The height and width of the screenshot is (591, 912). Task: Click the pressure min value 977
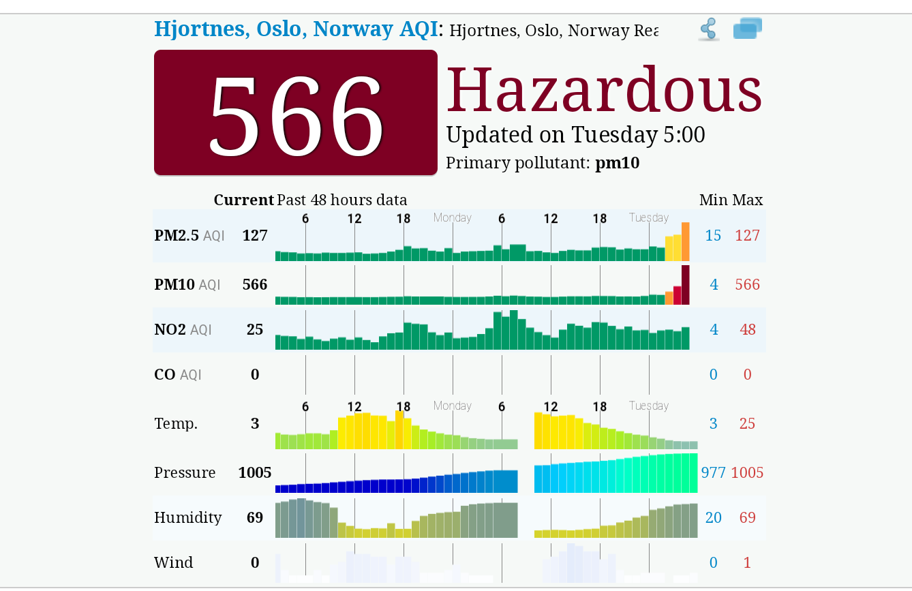(713, 473)
